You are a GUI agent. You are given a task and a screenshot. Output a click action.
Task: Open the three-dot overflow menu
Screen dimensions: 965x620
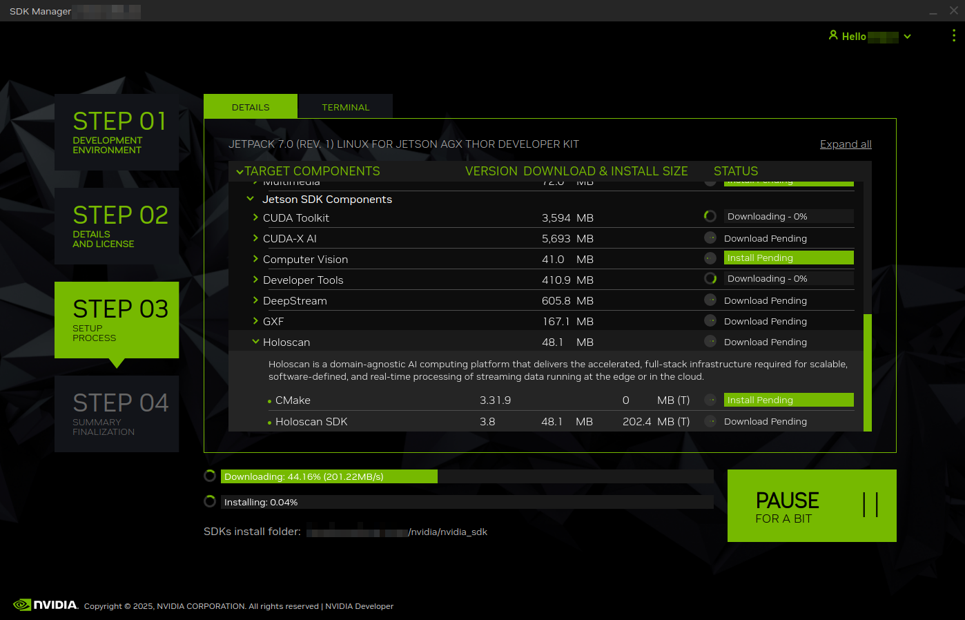pos(953,36)
